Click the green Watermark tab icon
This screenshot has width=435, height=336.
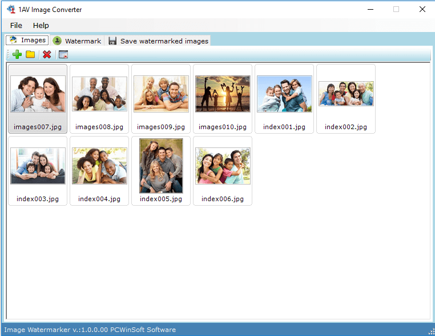click(57, 41)
